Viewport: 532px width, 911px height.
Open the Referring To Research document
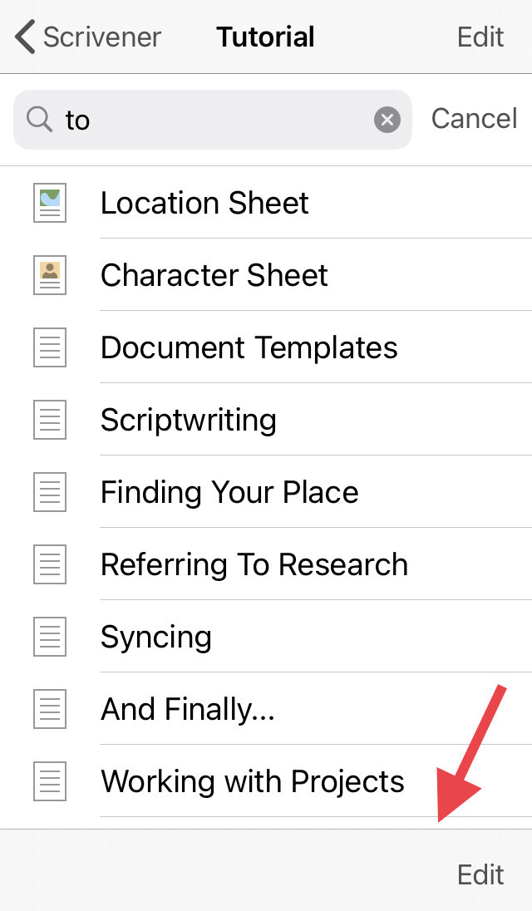(266, 564)
